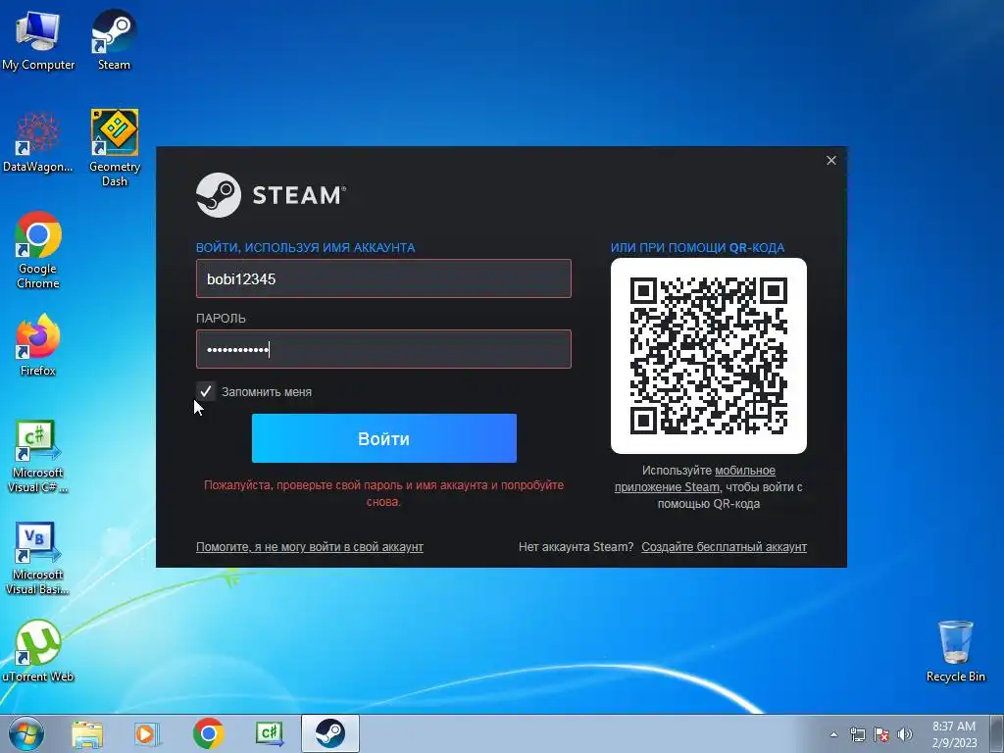The image size is (1004, 753).
Task: Select the Recycle Bin icon
Action: tap(955, 651)
